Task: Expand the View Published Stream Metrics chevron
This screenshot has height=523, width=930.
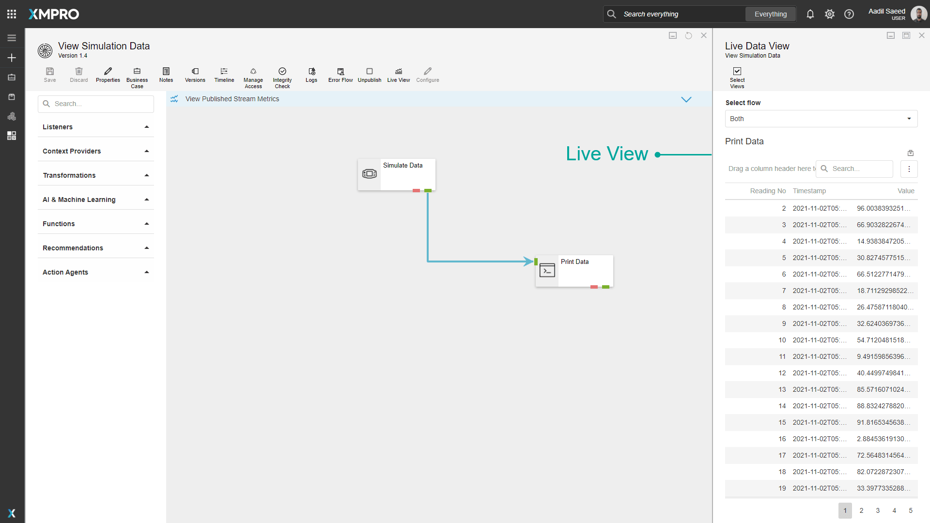Action: coord(686,99)
